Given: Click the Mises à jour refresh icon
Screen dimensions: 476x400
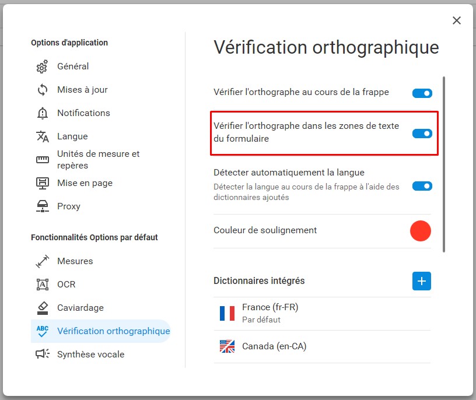Looking at the screenshot, I should (42, 90).
